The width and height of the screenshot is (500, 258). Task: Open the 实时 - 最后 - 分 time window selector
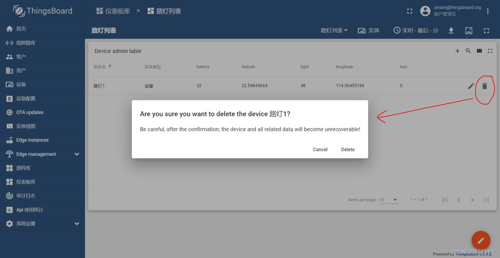(x=416, y=30)
